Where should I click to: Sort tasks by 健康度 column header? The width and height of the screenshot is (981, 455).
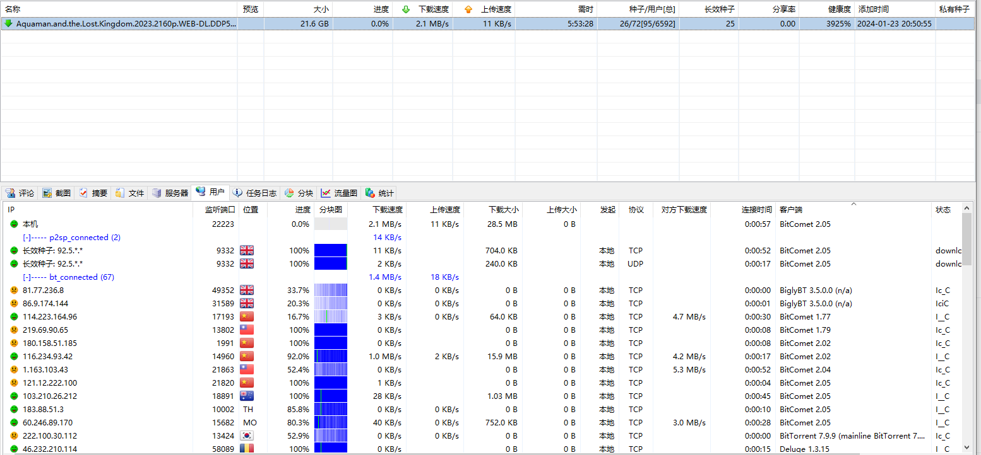pyautogui.click(x=827, y=9)
